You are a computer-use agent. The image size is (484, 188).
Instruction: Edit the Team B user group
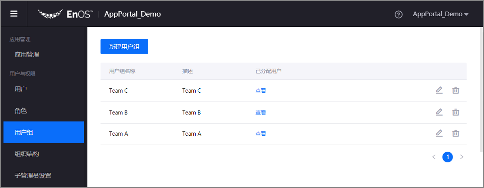point(439,112)
